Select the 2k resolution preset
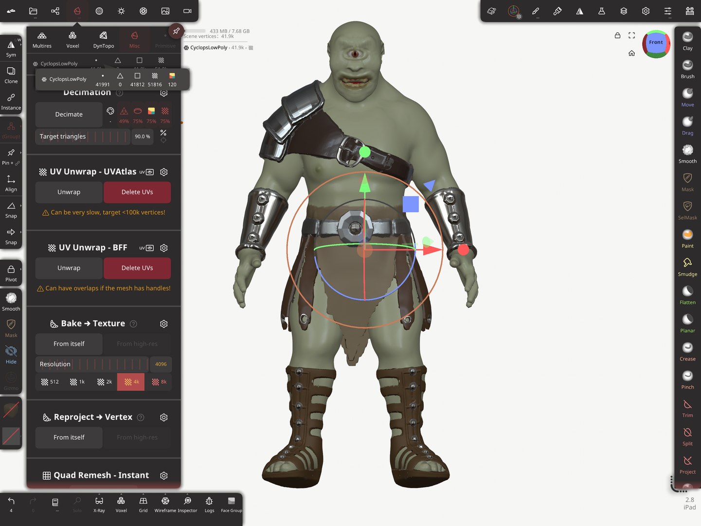Image resolution: width=701 pixels, height=526 pixels. click(x=105, y=382)
